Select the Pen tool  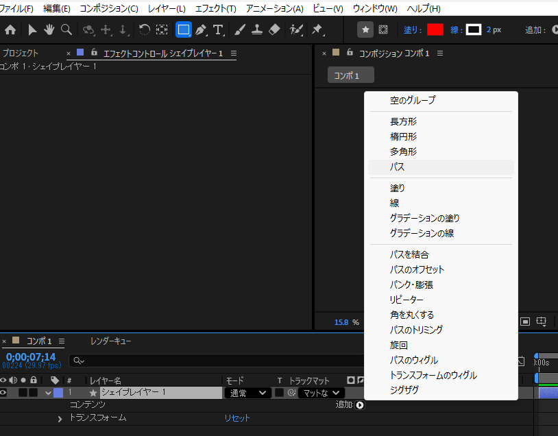tap(201, 30)
